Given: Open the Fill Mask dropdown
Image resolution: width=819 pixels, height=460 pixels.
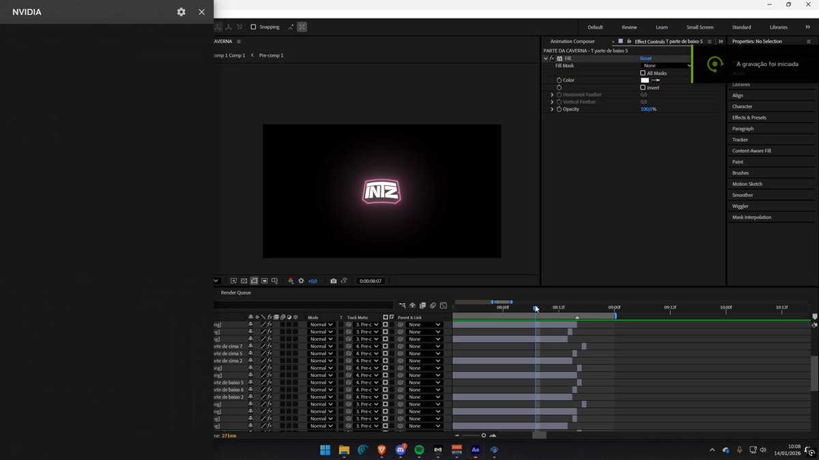Looking at the screenshot, I should click(667, 65).
